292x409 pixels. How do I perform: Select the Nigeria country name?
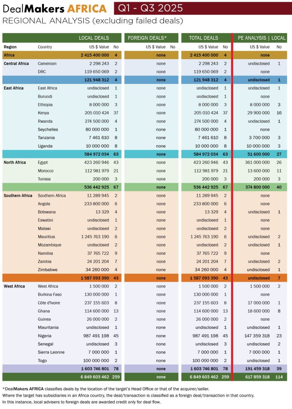[x=45, y=336]
